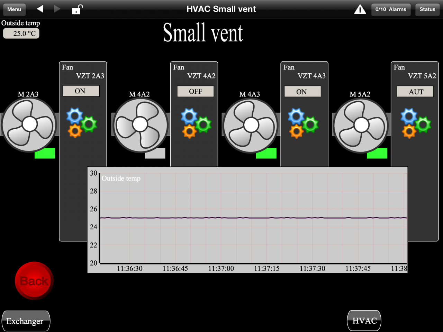Click the M 2A3 fan icon
443x332 pixels.
29,124
